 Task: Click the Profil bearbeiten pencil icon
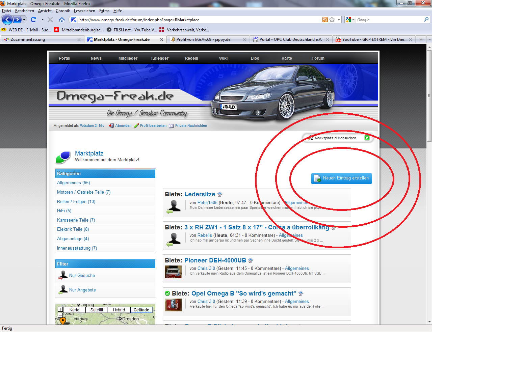[x=136, y=125]
